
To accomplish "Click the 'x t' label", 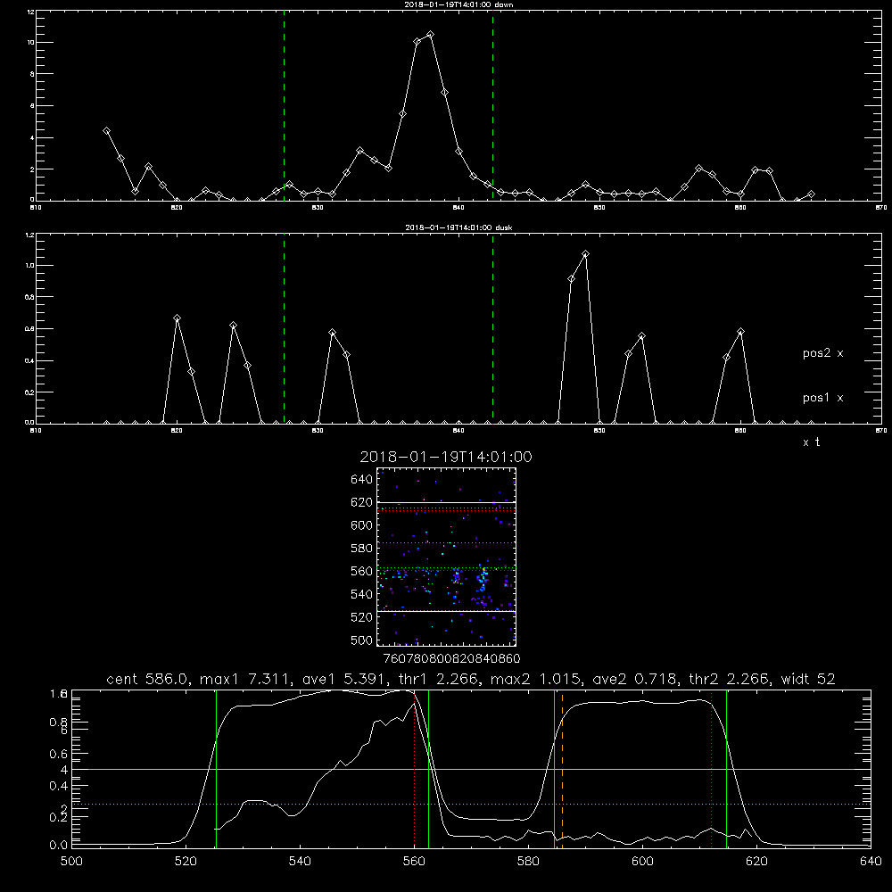I will tap(811, 442).
